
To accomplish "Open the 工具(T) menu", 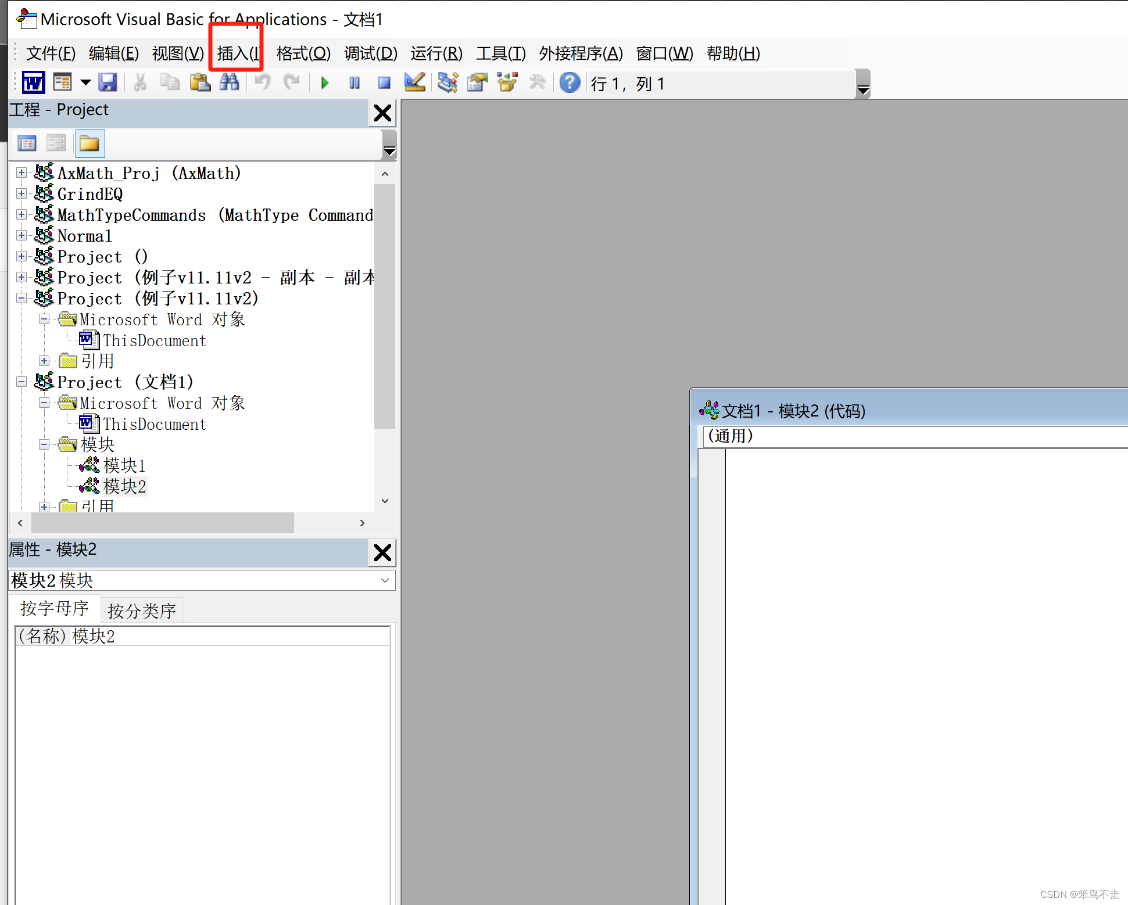I will pos(501,53).
